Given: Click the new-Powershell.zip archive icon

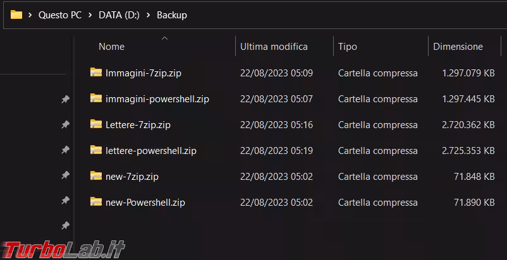Looking at the screenshot, I should pos(96,202).
